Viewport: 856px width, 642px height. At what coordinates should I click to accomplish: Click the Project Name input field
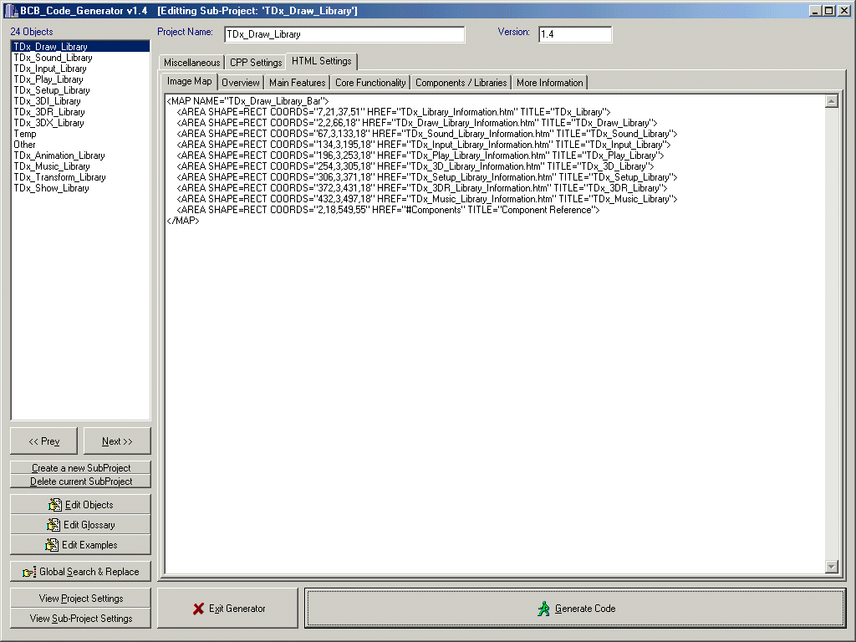[x=344, y=34]
